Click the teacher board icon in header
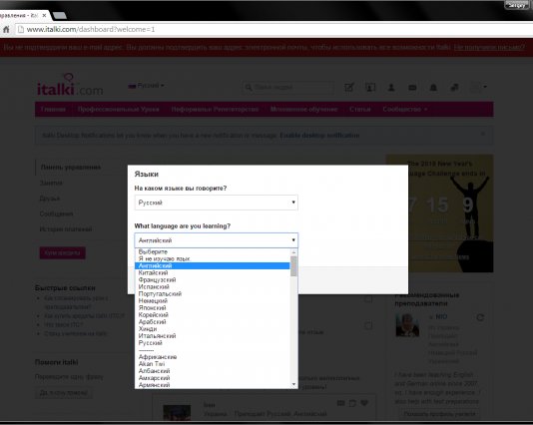533x425 pixels. click(x=370, y=88)
